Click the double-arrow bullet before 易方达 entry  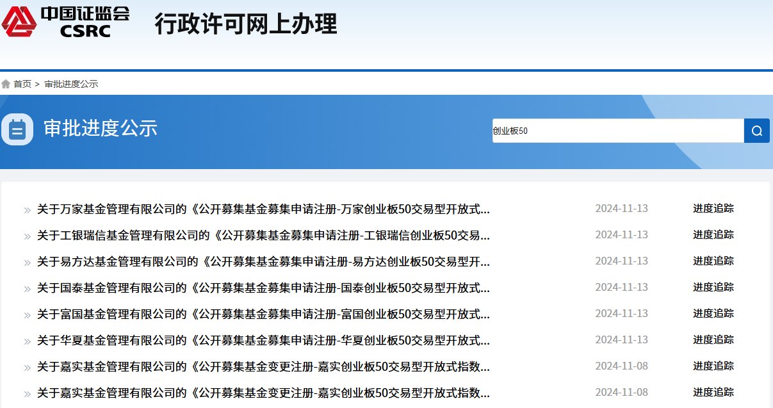[x=28, y=263]
